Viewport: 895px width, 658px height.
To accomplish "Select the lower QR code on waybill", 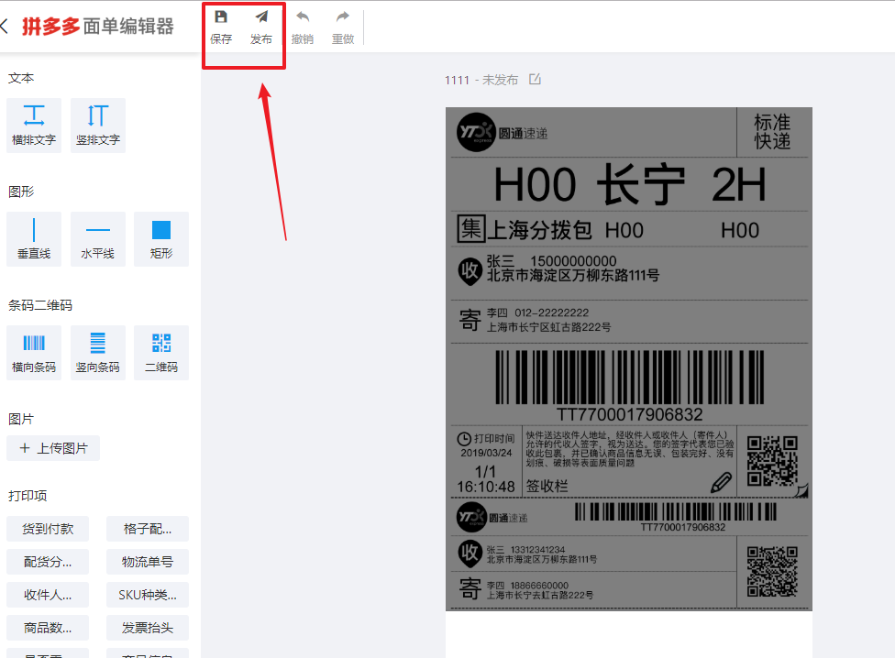I will (772, 571).
